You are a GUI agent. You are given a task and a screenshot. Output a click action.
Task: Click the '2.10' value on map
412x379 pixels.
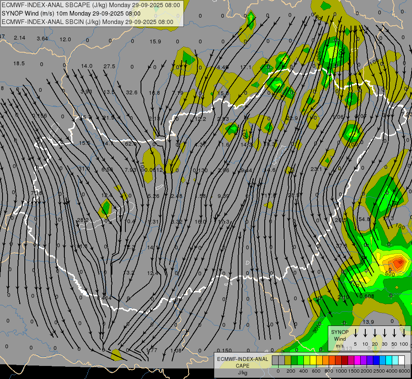[x=343, y=297]
